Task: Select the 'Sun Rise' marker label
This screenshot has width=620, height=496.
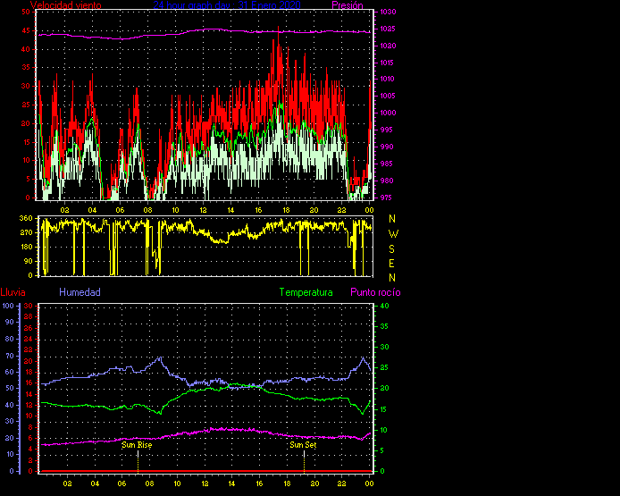Action: [137, 445]
